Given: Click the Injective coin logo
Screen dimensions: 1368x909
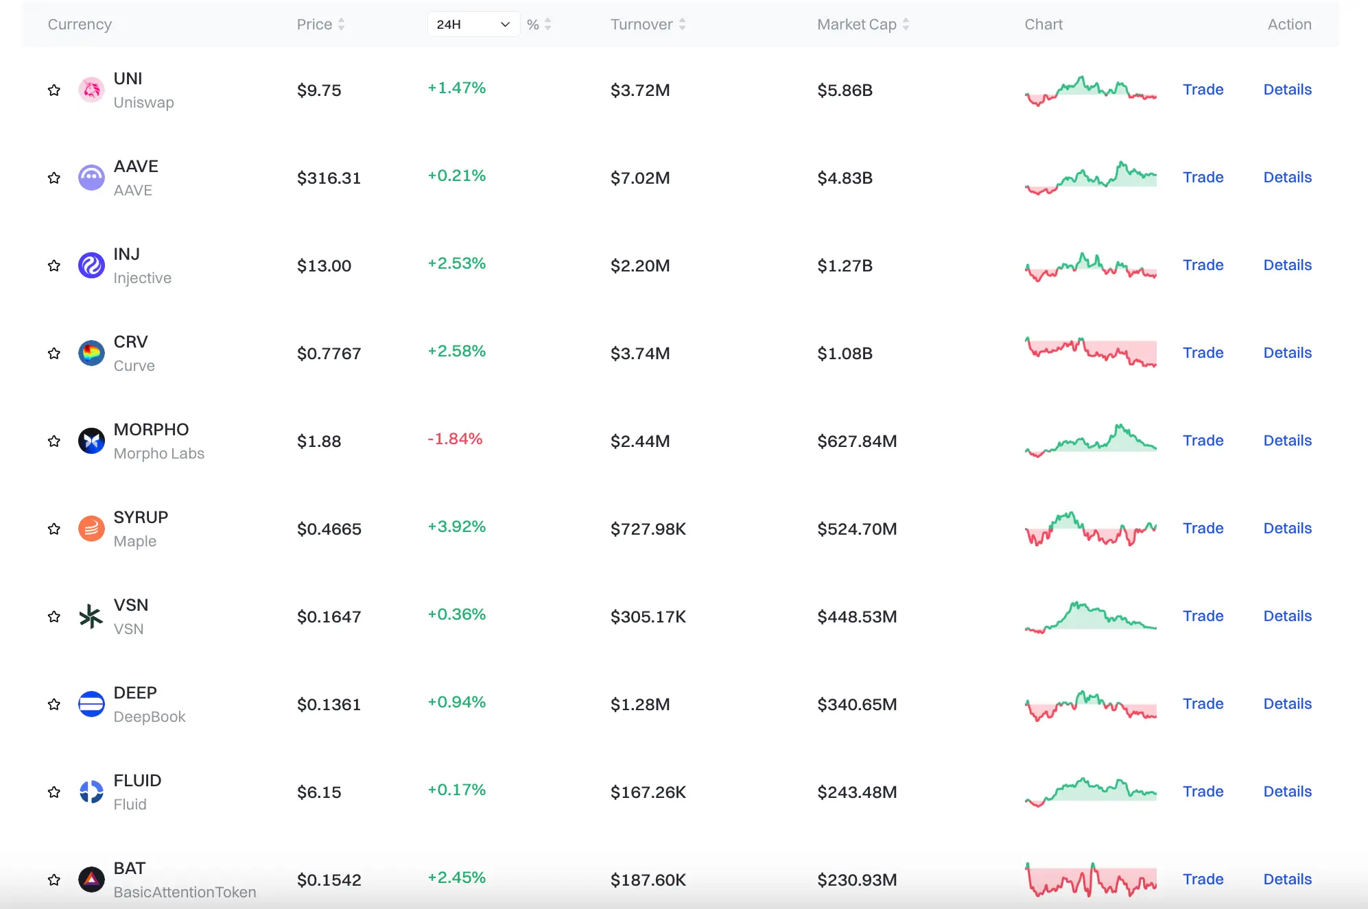Looking at the screenshot, I should coord(91,265).
